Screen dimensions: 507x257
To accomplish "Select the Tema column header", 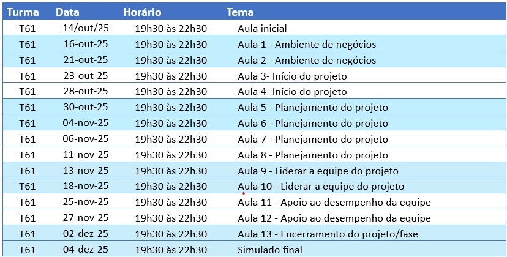I will coord(240,12).
